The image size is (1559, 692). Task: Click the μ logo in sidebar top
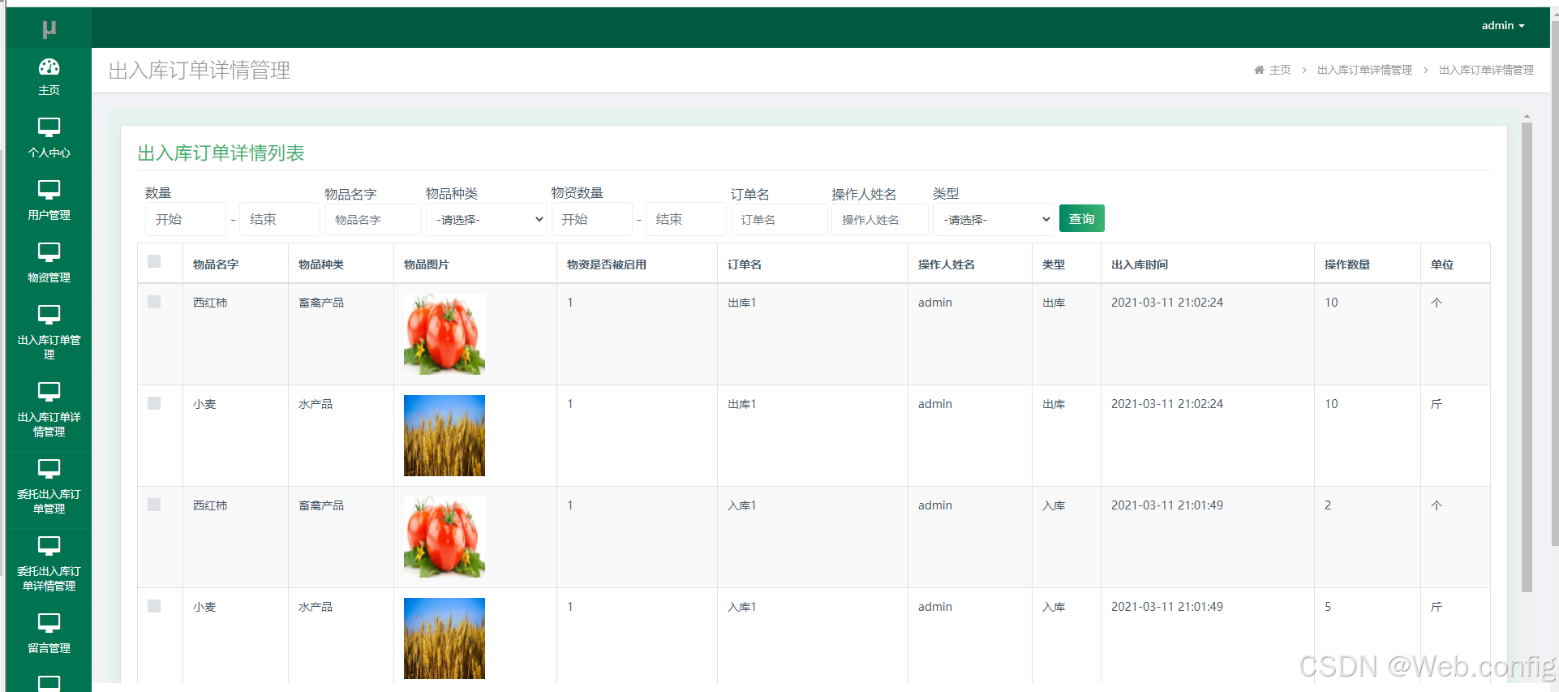click(49, 29)
